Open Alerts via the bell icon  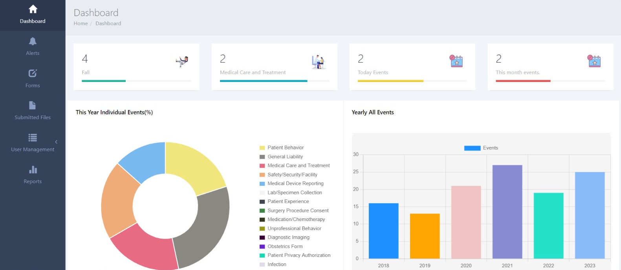click(33, 41)
